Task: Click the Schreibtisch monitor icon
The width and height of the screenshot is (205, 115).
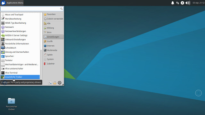Action: click(x=3, y=48)
